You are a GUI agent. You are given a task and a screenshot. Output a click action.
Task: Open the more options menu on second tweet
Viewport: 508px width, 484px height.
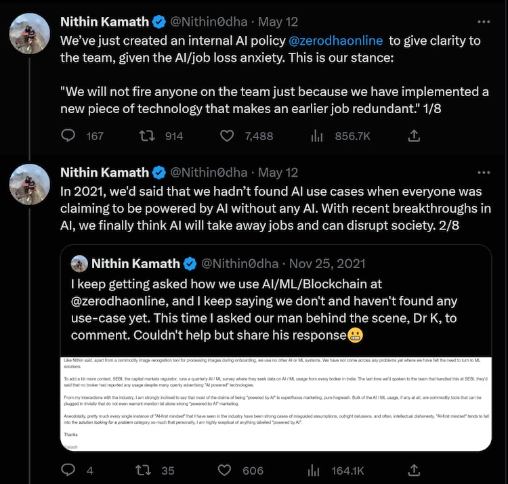click(484, 173)
